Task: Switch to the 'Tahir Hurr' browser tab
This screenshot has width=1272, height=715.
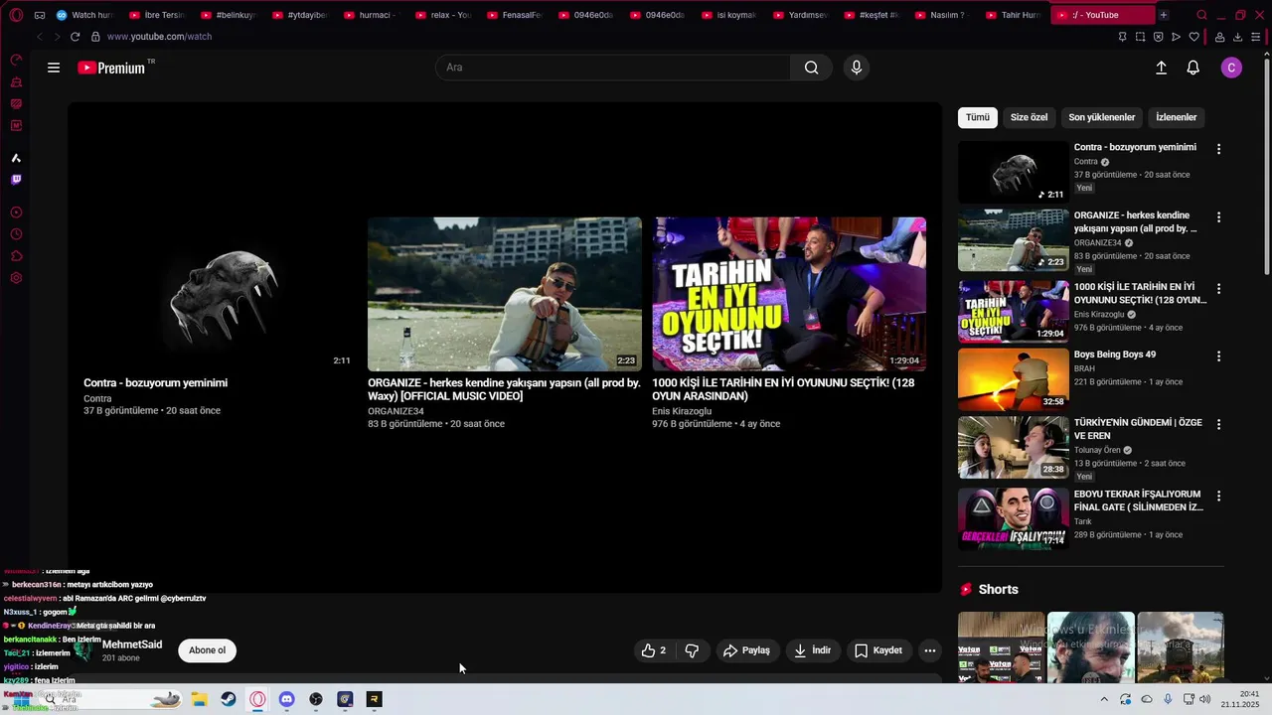Action: 1015,15
